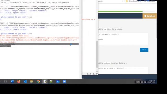The height and width of the screenshot is (94, 167).
Task: Click the 'phone number do you want? jim' line
Action: click(16, 17)
